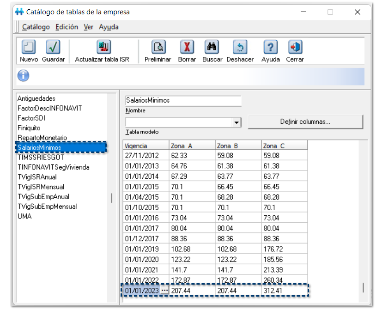Image resolution: width=376 pixels, height=310 pixels.
Task: Click the table list scrollbar
Action: [112, 198]
